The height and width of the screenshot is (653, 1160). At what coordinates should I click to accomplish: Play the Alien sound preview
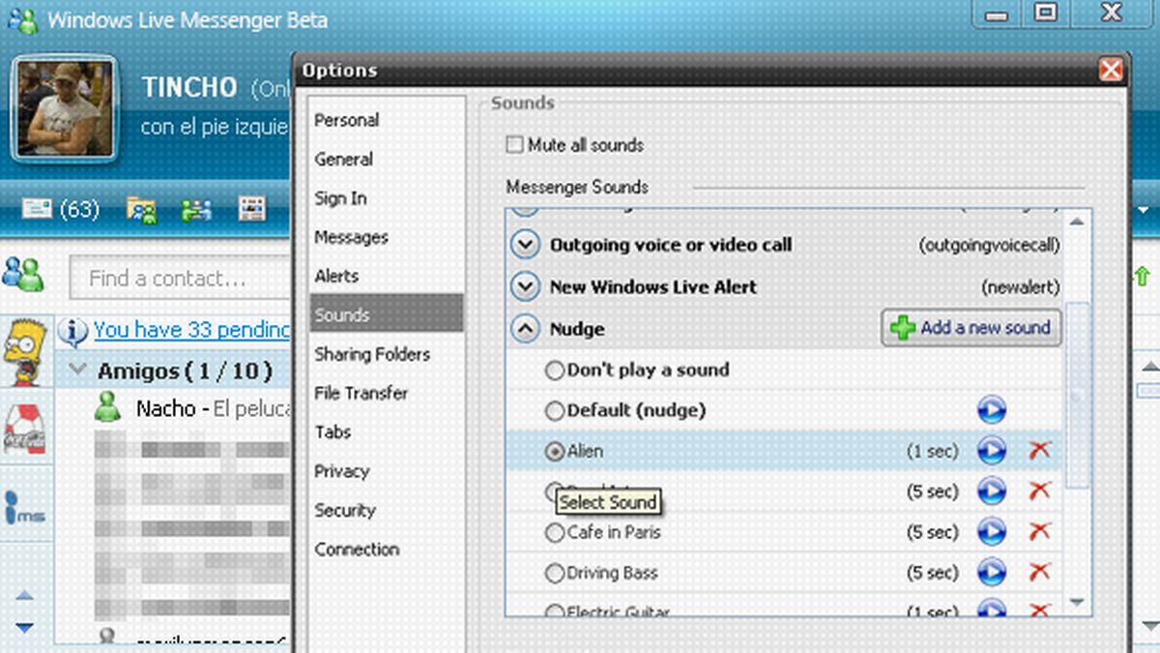[991, 451]
